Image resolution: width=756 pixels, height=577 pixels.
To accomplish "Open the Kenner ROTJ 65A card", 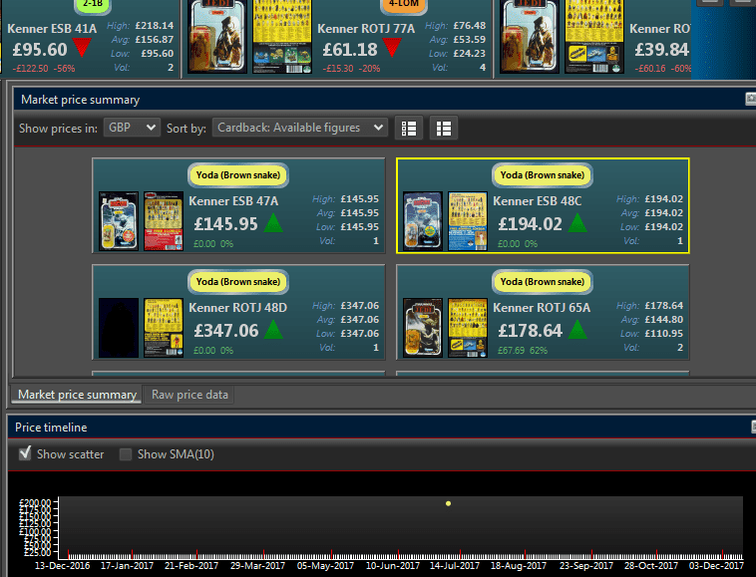I will tap(543, 312).
